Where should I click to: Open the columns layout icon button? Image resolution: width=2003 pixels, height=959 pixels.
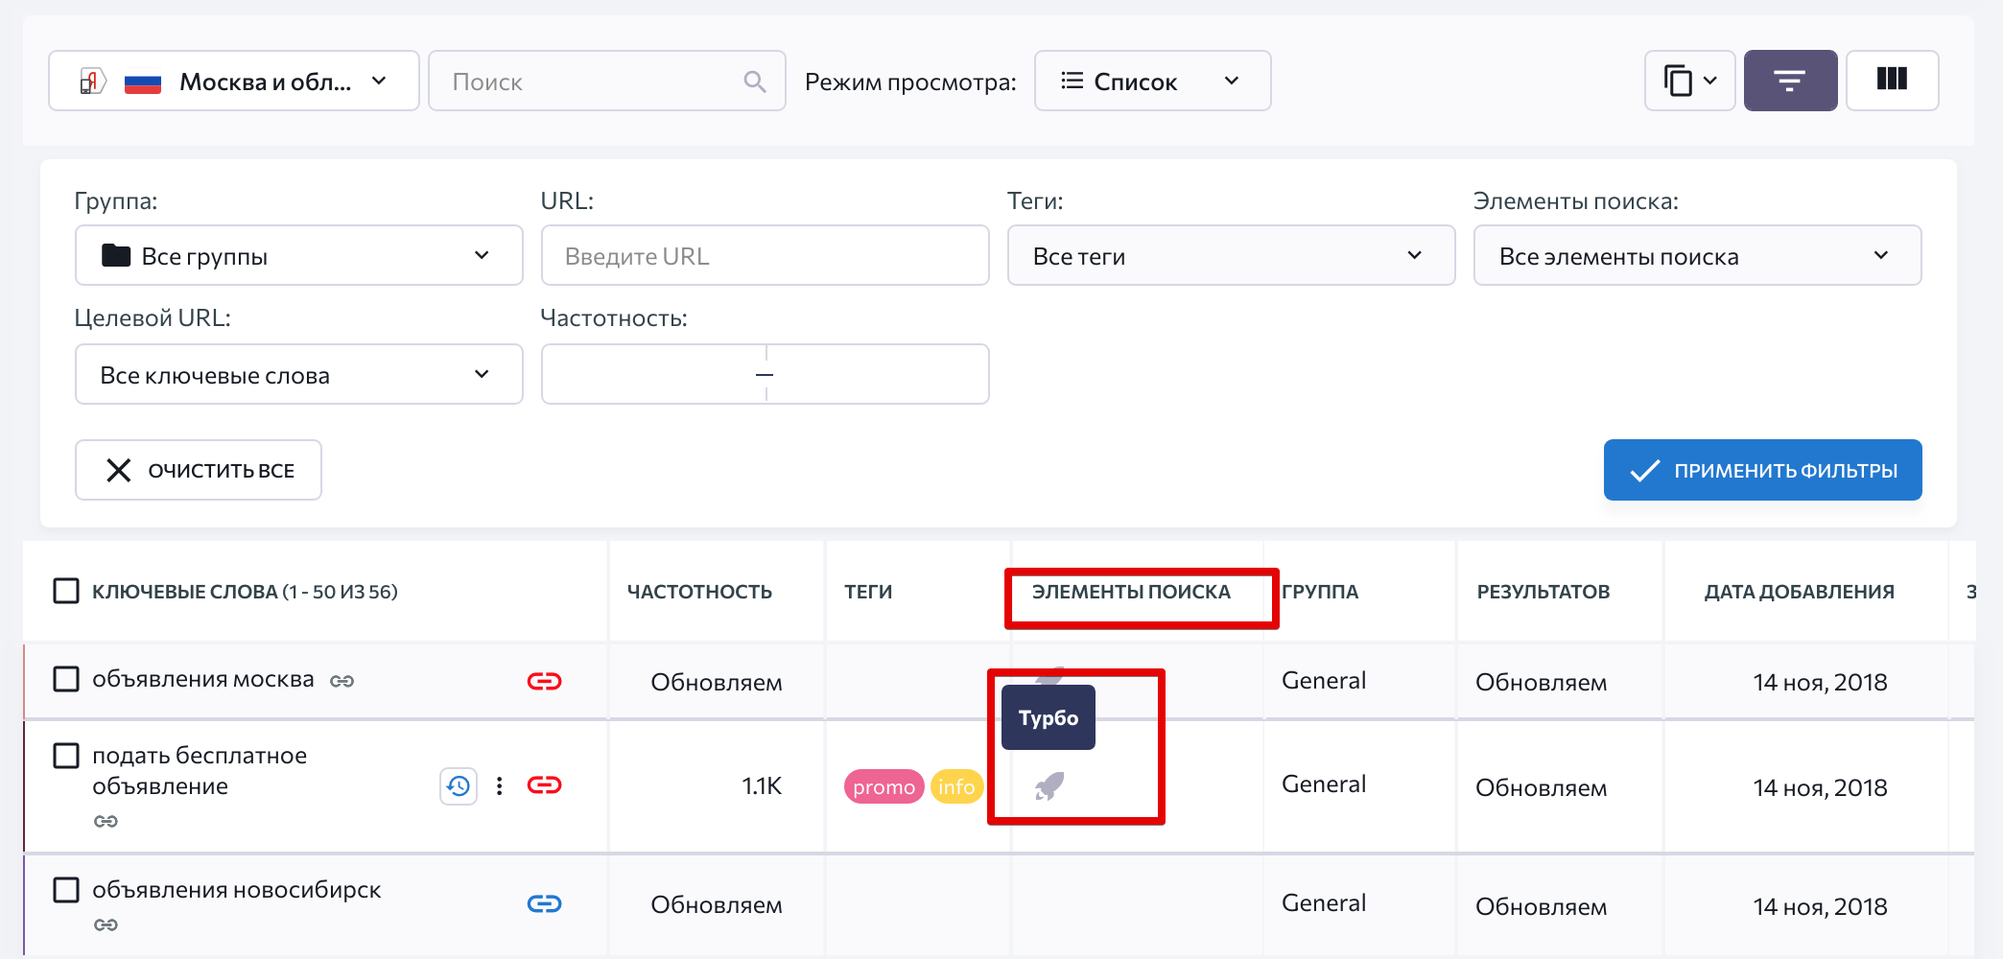coord(1892,81)
